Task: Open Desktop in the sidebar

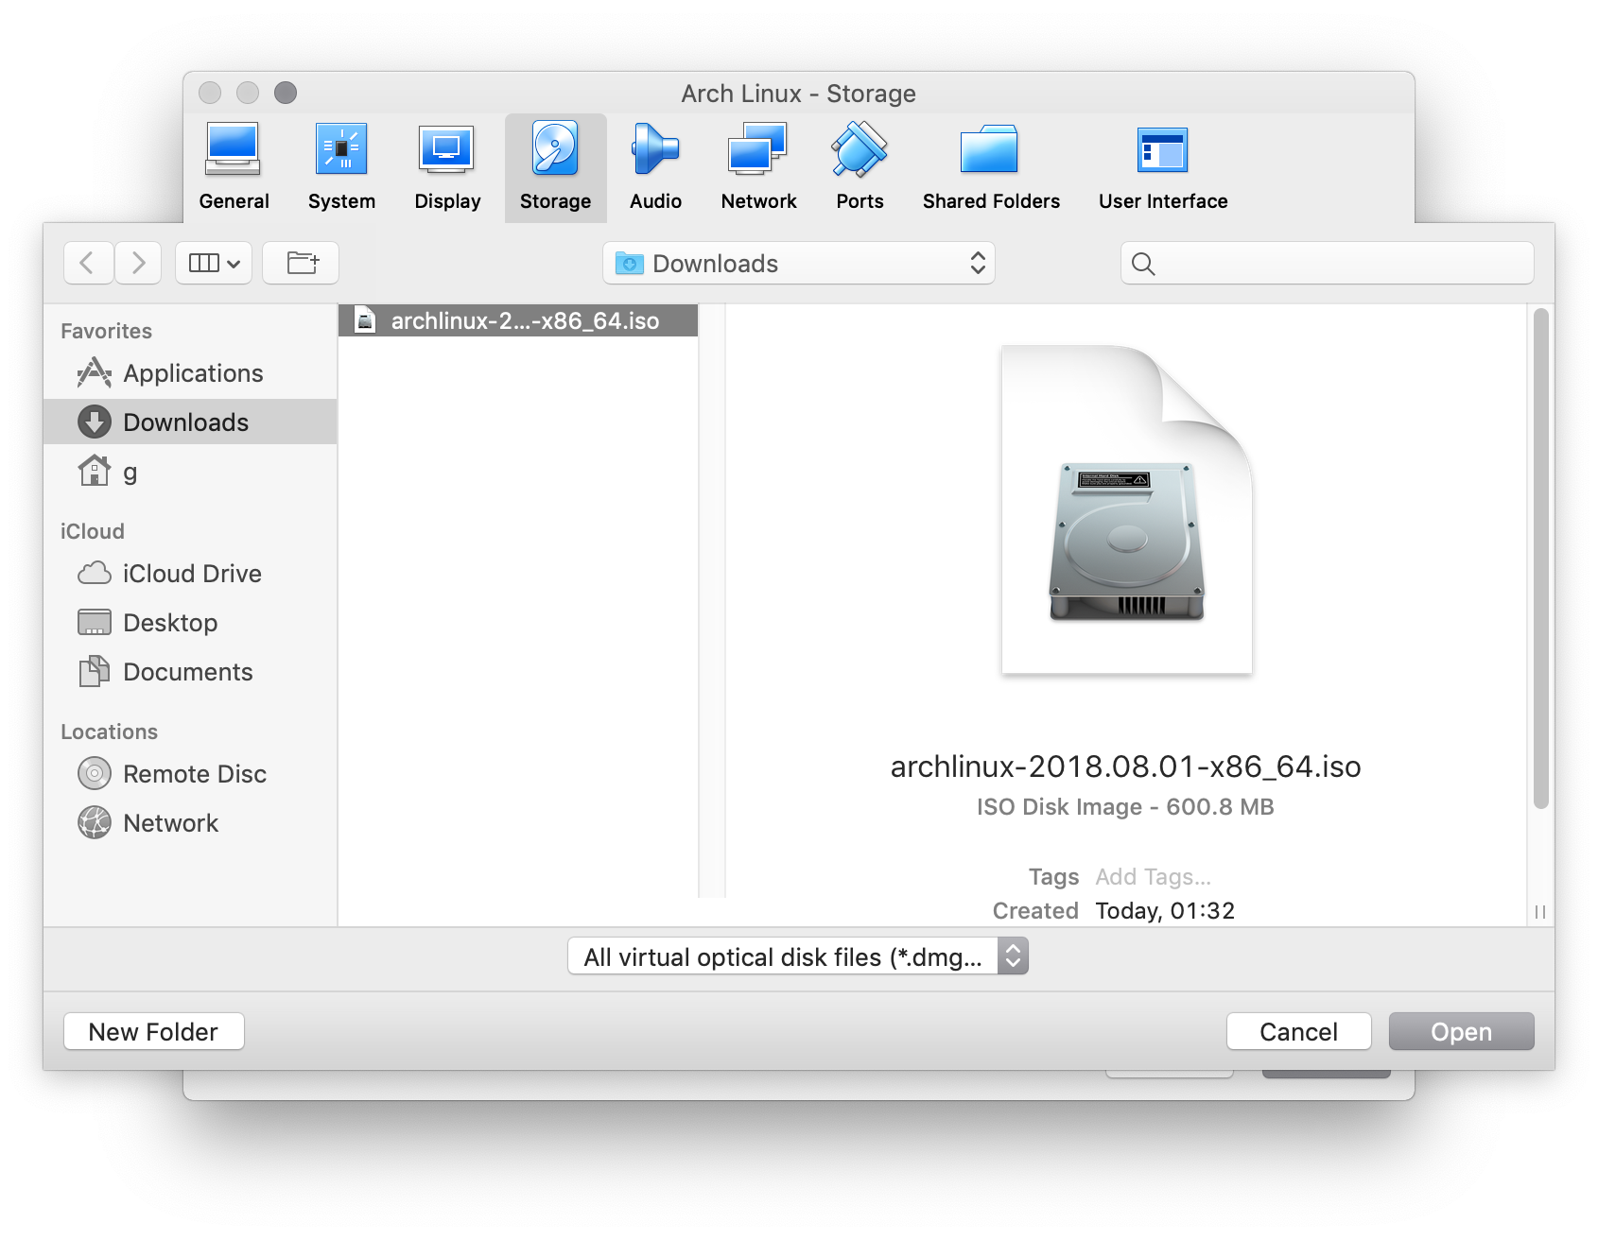Action: (x=190, y=623)
